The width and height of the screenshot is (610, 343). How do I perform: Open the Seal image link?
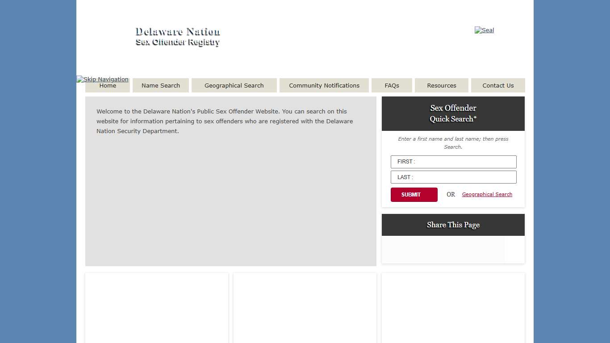484,30
